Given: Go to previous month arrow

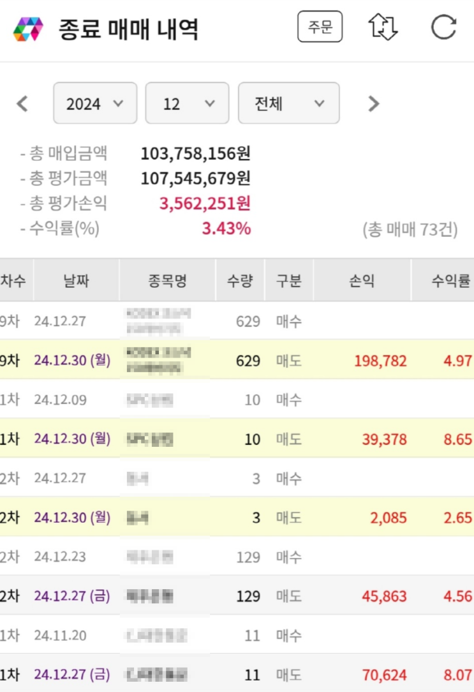Looking at the screenshot, I should coord(22,103).
